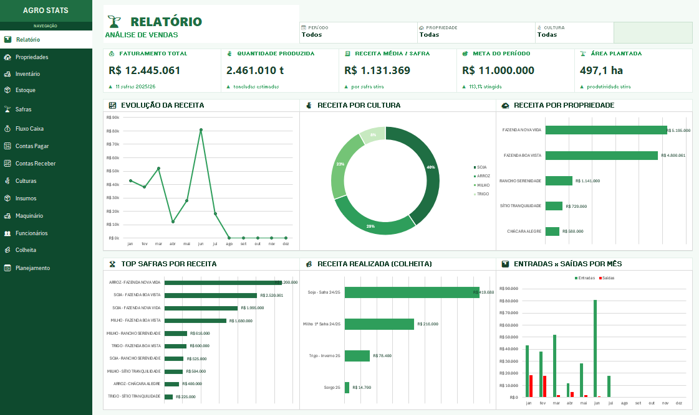Click the Insumos package icon
699x415 pixels.
click(7, 198)
